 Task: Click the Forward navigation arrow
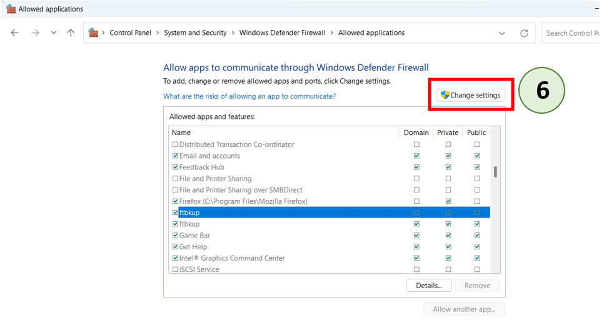(x=35, y=33)
